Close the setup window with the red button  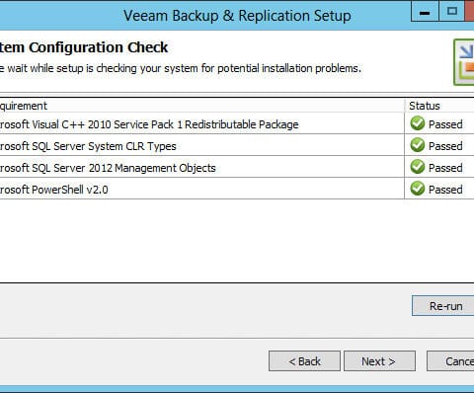[470, 11]
